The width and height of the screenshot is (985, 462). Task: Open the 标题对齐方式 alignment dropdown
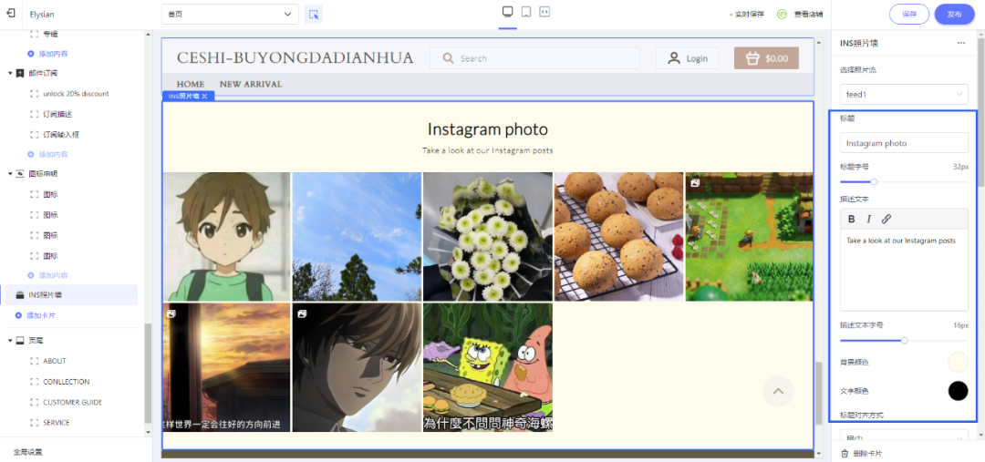point(904,436)
